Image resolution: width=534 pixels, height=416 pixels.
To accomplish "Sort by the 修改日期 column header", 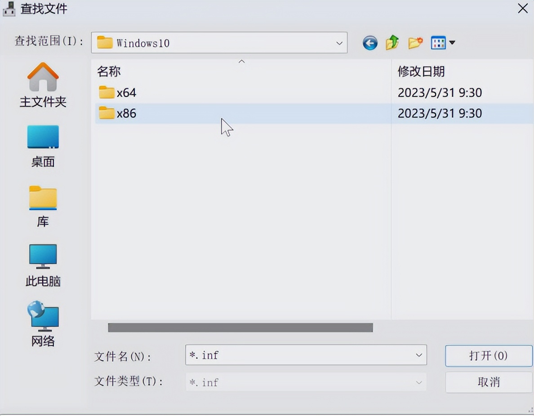I will click(421, 71).
